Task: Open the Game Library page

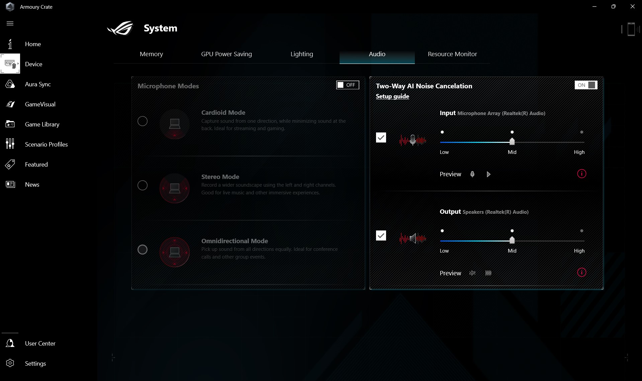Action: pyautogui.click(x=42, y=124)
